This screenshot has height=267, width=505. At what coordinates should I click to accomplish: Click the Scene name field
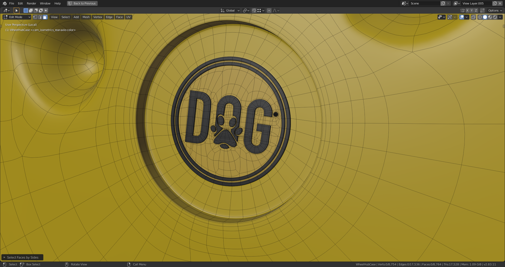coord(425,3)
